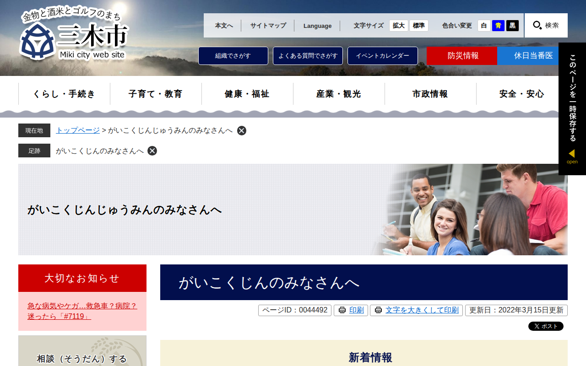Jump to 本文へ main content
The width and height of the screenshot is (586, 366).
pos(224,26)
